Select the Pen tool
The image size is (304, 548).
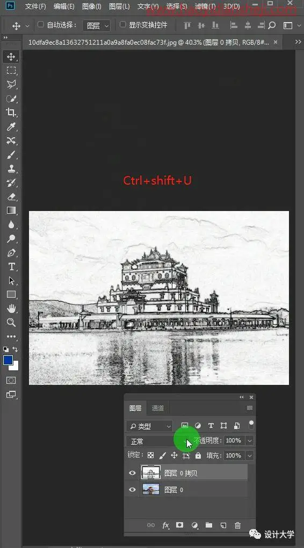[x=11, y=252]
